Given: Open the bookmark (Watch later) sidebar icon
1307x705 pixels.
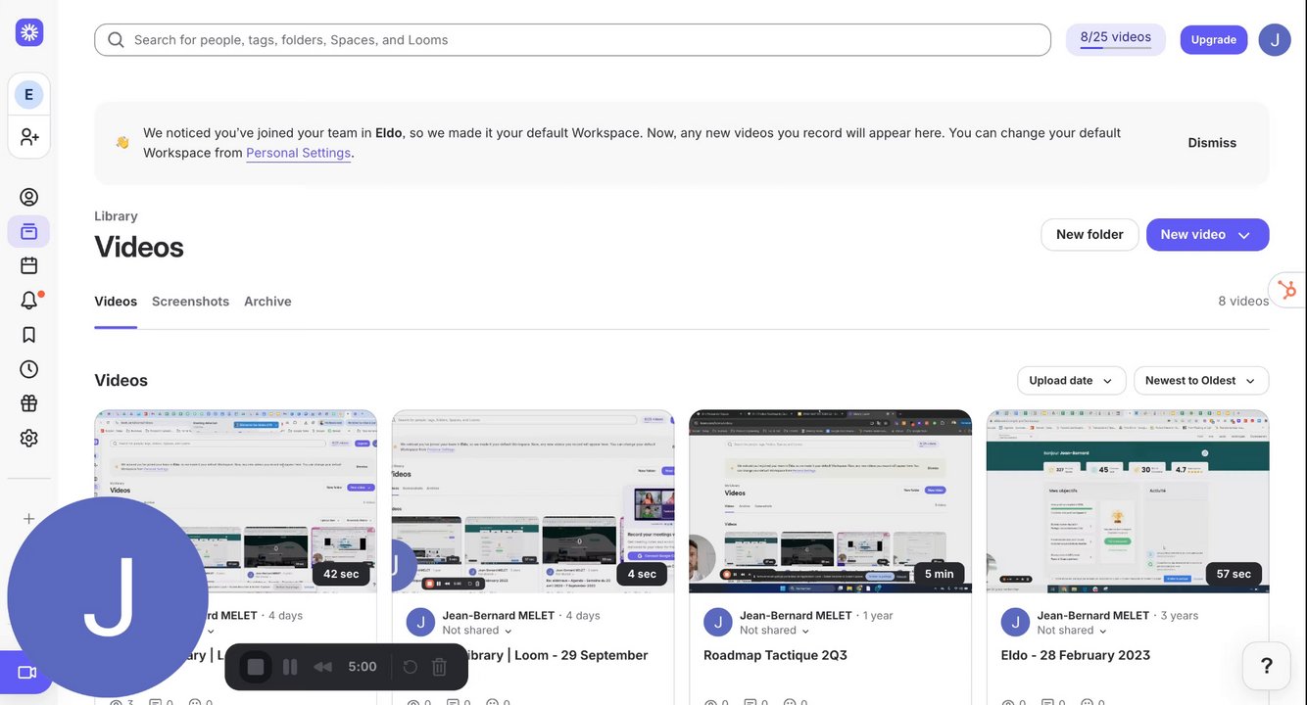Looking at the screenshot, I should [x=29, y=335].
